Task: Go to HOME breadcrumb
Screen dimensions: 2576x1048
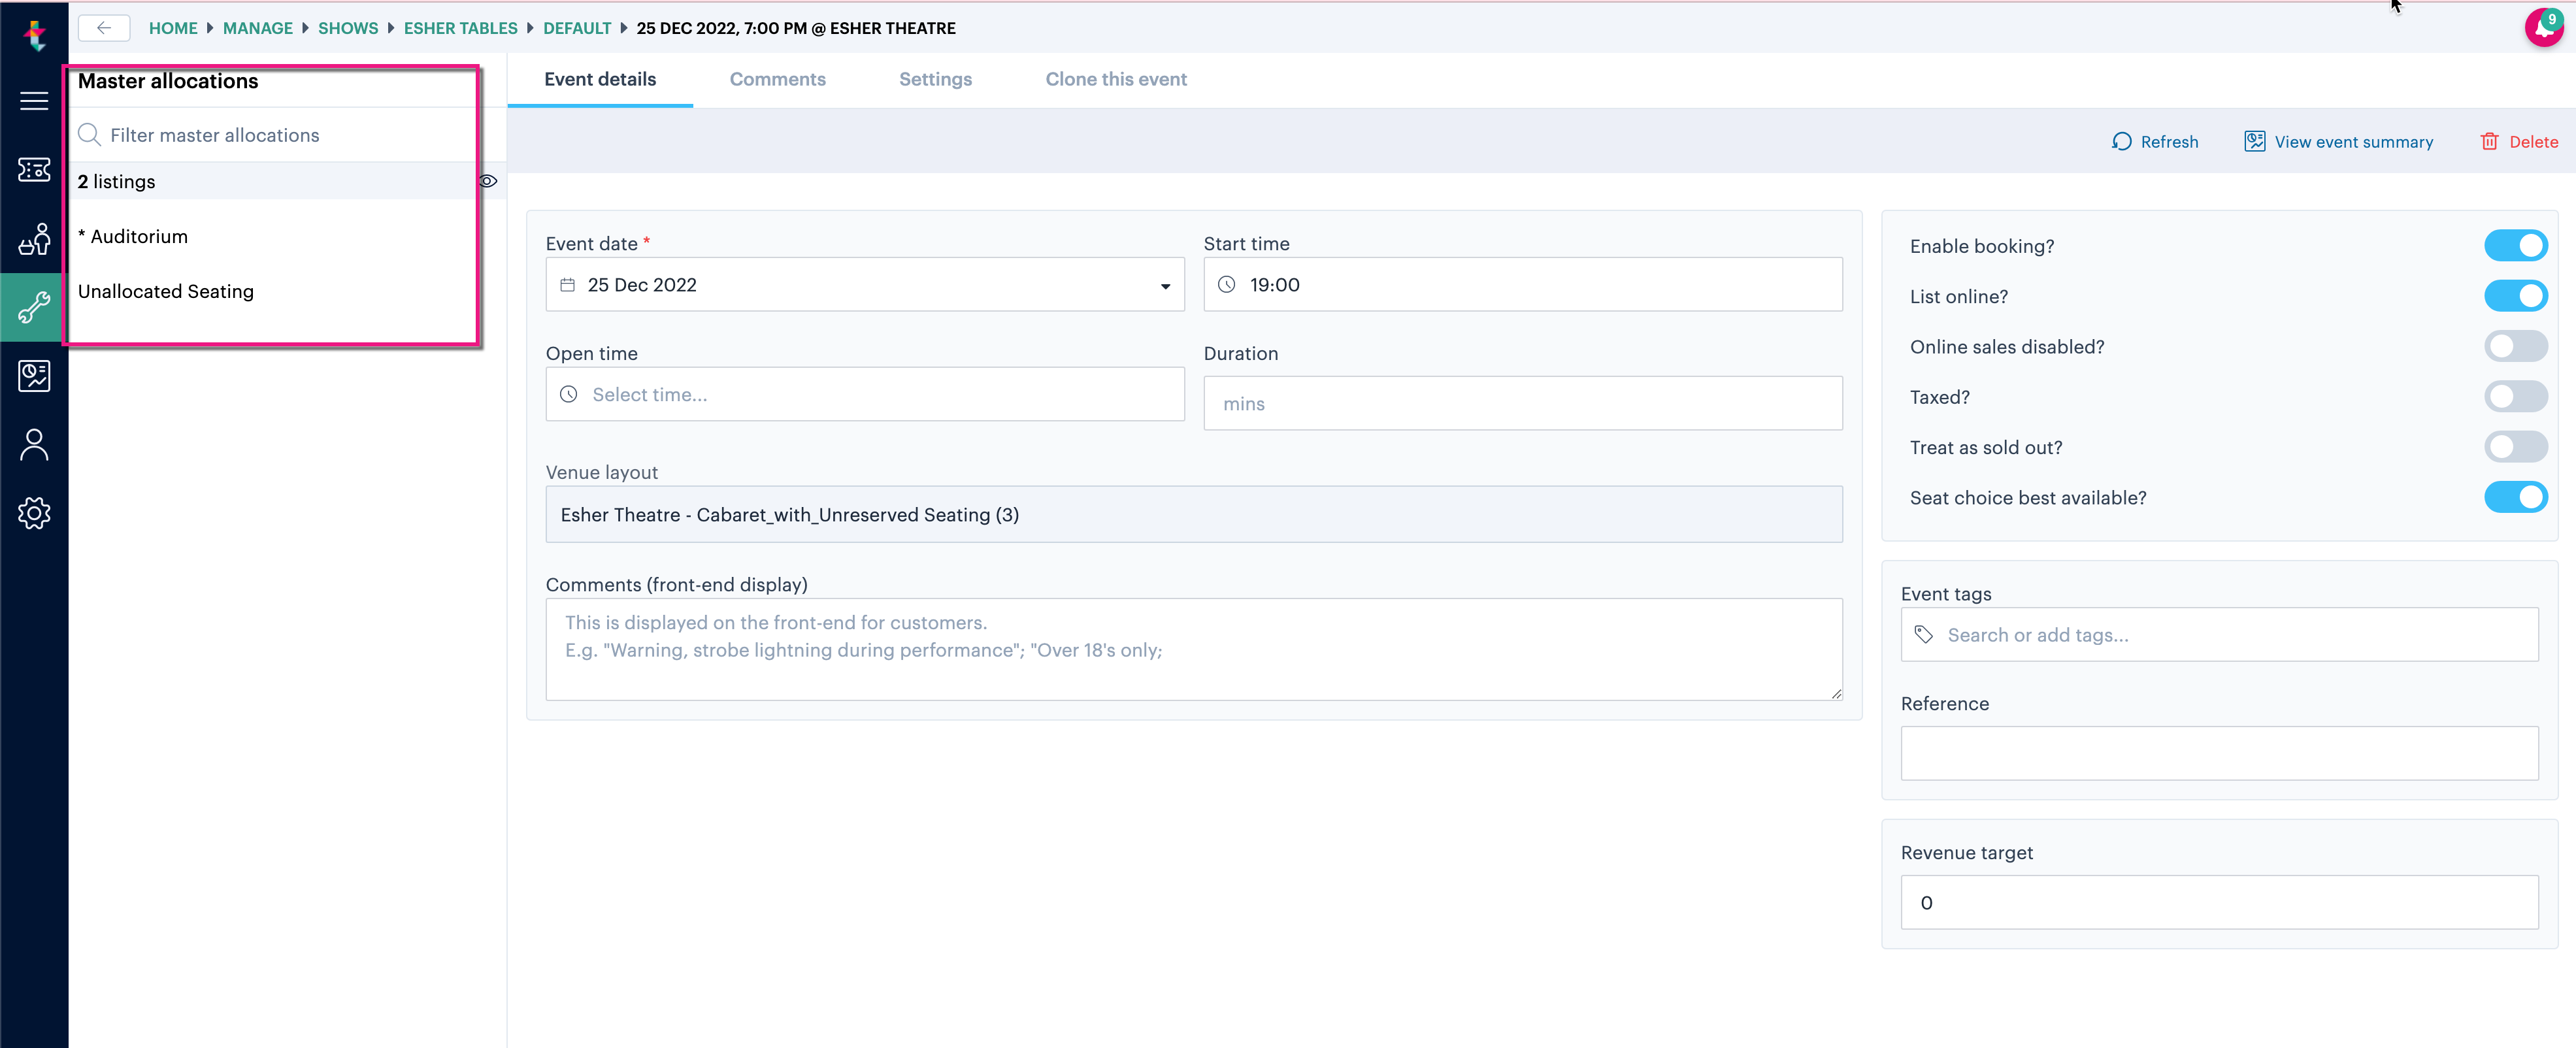Action: pos(173,28)
